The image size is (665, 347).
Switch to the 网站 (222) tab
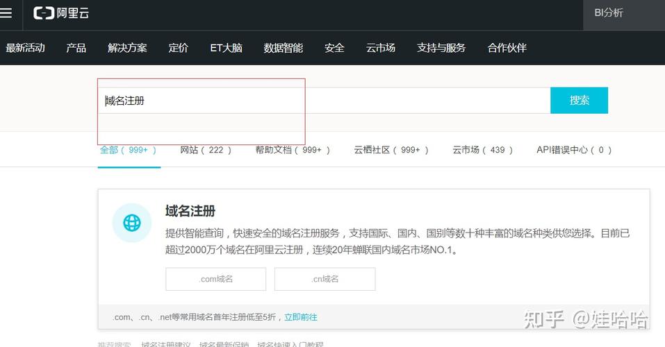(x=206, y=150)
